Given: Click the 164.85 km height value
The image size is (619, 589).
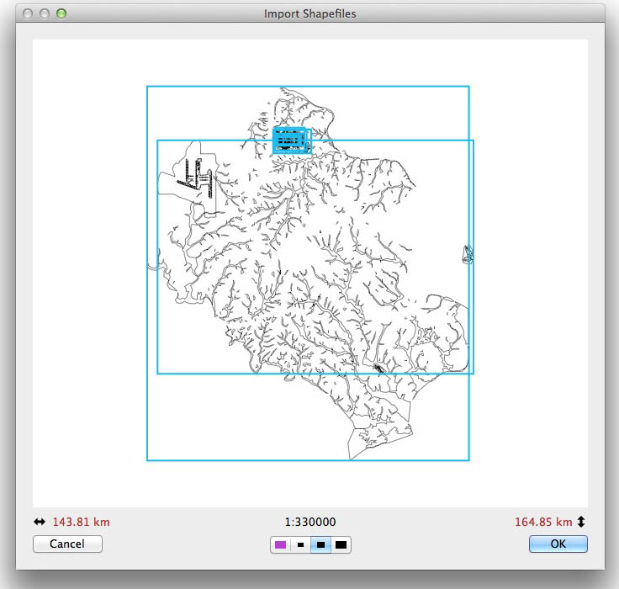Looking at the screenshot, I should tap(543, 522).
